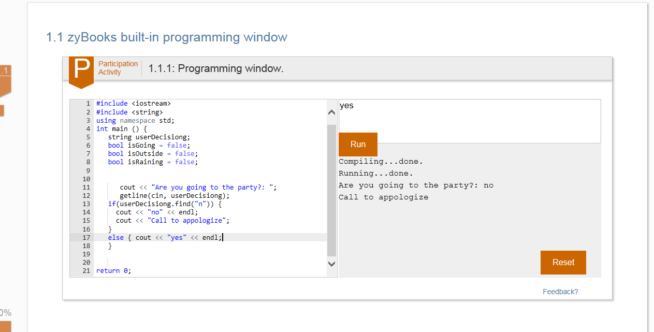Click the orange P participation badge icon
This screenshot has width=654, height=332.
pos(81,70)
